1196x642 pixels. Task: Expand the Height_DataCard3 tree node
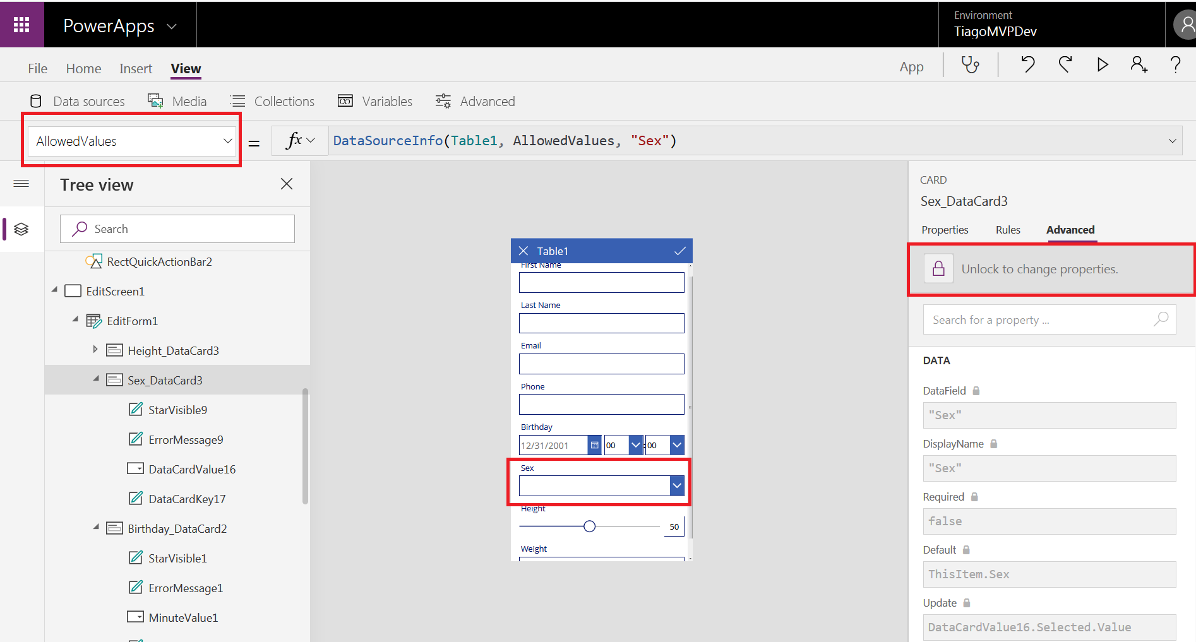95,350
